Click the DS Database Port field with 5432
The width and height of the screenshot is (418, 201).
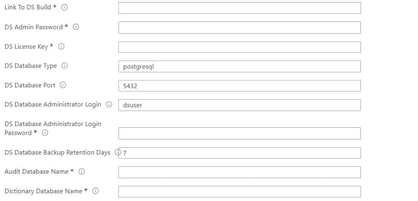[239, 86]
